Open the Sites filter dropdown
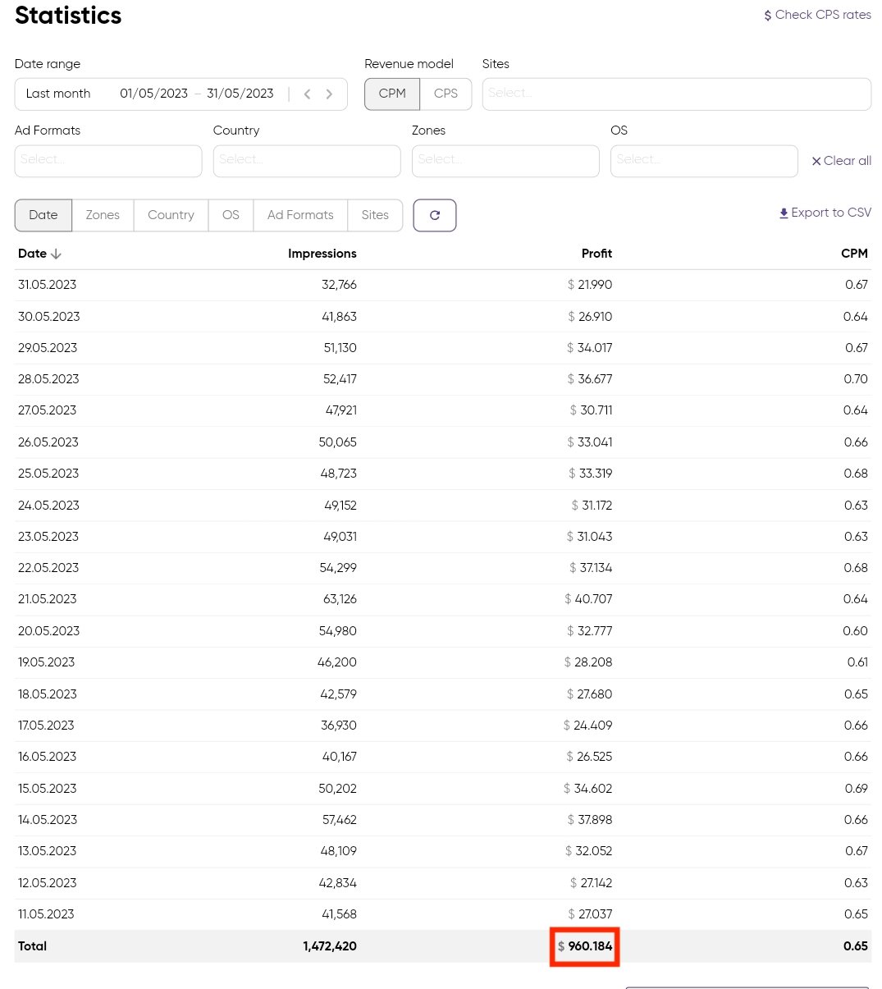The width and height of the screenshot is (882, 989). pos(676,94)
